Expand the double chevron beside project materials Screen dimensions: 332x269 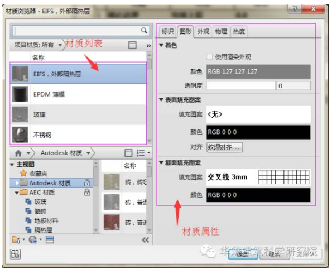(148, 46)
